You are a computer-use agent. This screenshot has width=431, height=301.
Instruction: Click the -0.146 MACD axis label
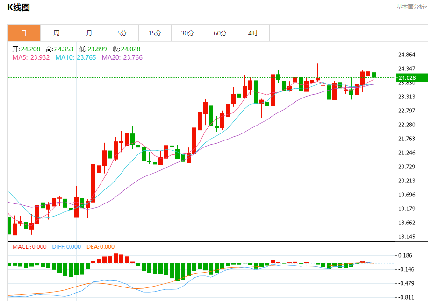click(x=405, y=269)
